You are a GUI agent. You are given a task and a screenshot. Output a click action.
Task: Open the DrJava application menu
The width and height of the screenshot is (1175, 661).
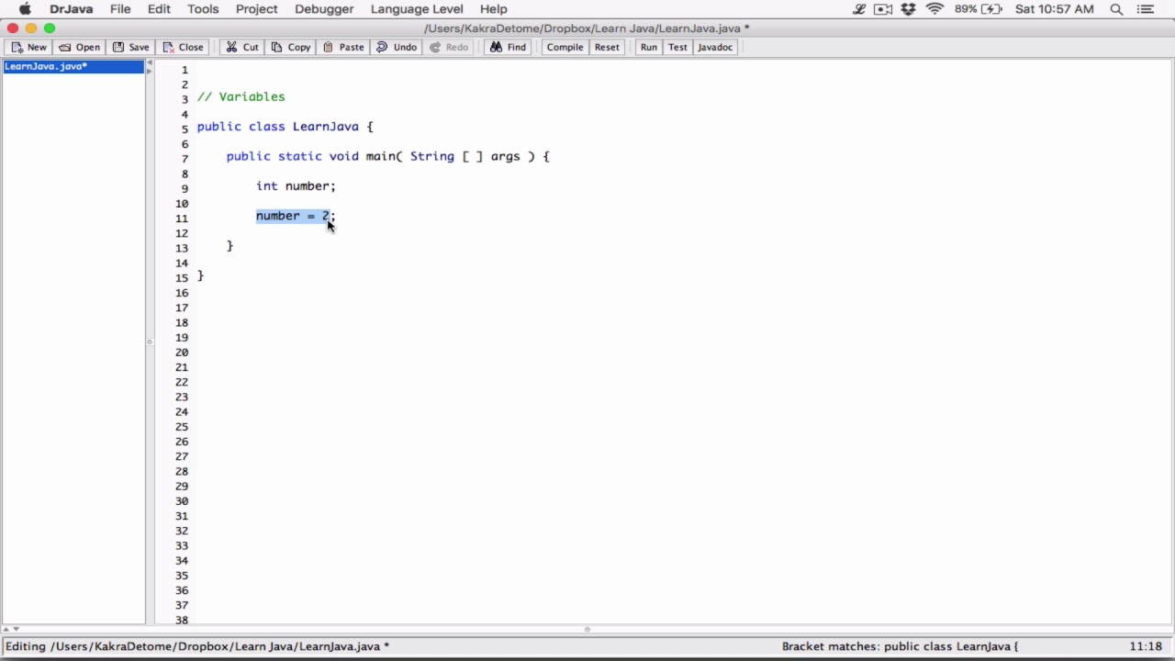click(72, 9)
